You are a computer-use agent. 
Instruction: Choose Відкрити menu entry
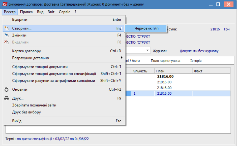pyautogui.click(x=64, y=19)
